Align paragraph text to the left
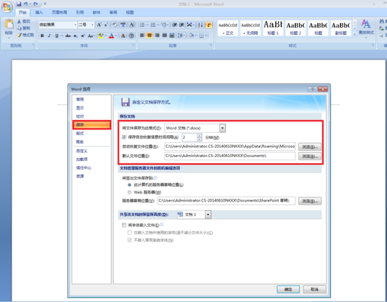 [142, 35]
